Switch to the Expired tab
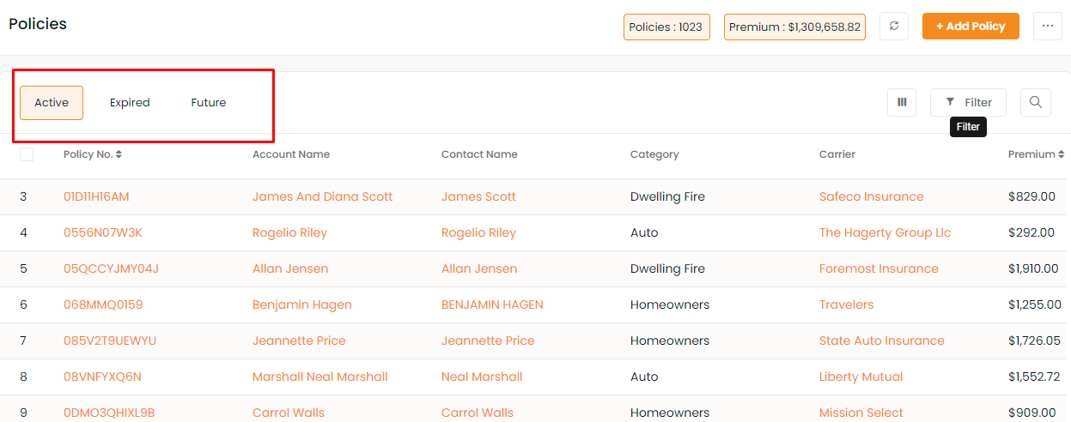 click(x=130, y=103)
